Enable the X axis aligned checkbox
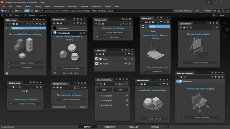 [x=98, y=96]
